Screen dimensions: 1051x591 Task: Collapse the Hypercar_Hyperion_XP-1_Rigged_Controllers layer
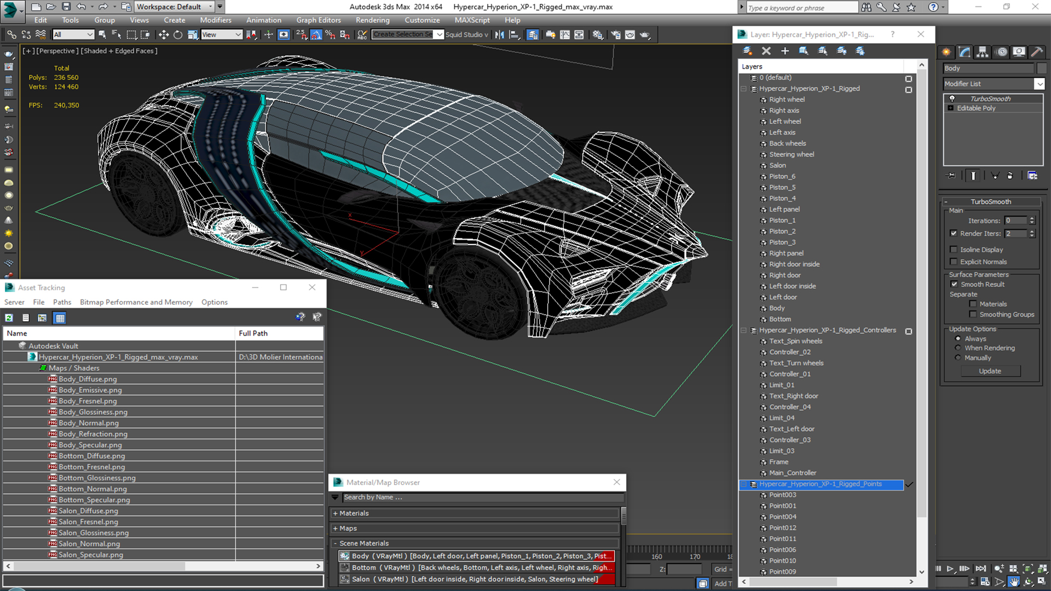coord(743,331)
